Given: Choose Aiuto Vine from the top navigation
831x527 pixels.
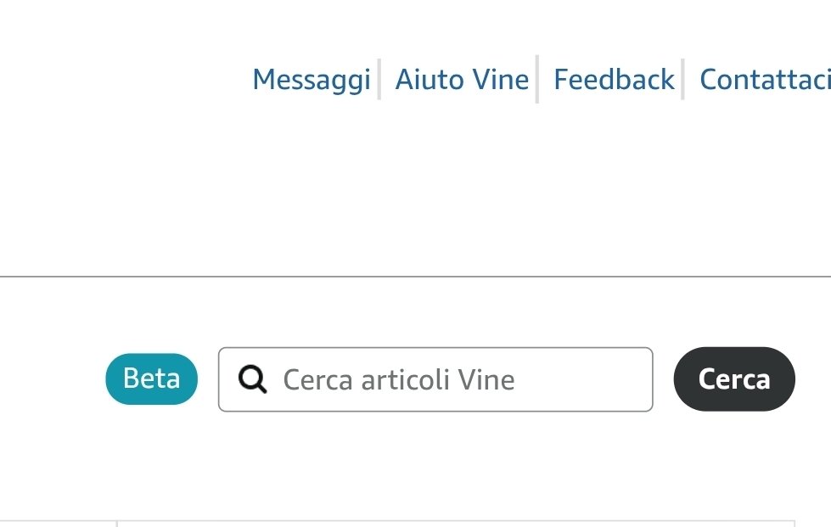Looking at the screenshot, I should [x=462, y=80].
